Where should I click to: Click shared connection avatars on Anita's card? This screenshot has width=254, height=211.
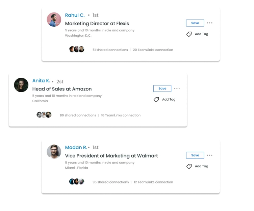pyautogui.click(x=44, y=115)
